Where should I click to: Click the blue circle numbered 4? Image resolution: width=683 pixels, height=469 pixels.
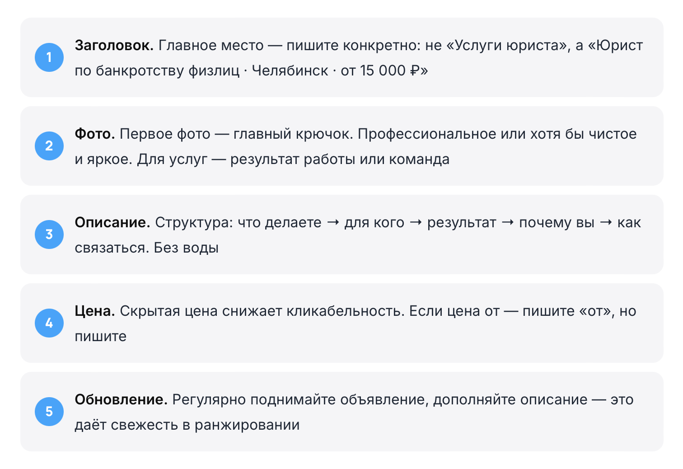coord(49,323)
